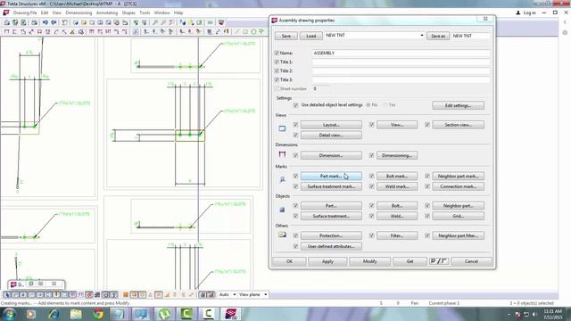
Task: Click the Connection mark button
Action: [x=458, y=186]
